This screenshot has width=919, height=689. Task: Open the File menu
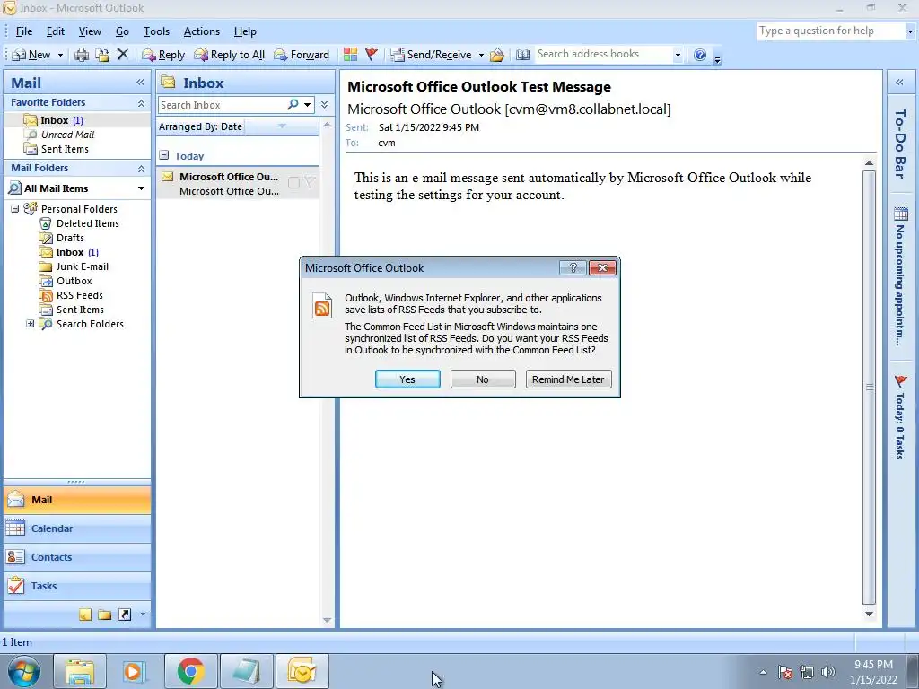tap(24, 31)
